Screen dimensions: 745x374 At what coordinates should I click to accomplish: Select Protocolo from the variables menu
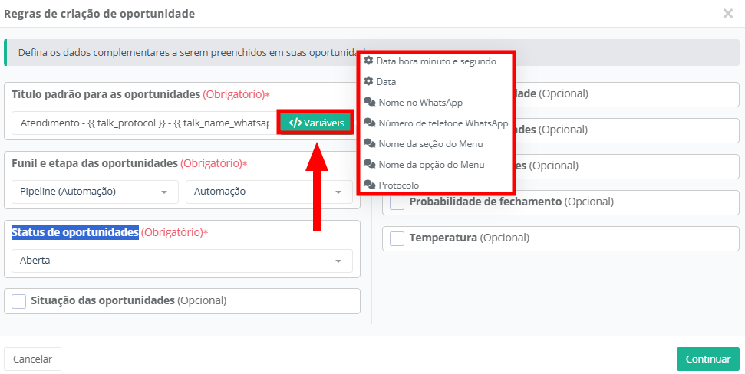click(399, 185)
